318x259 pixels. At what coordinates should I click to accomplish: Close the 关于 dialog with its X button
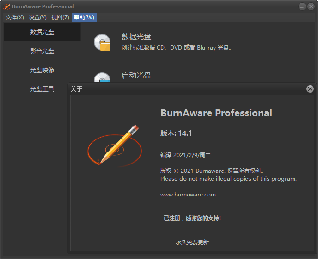(x=310, y=89)
